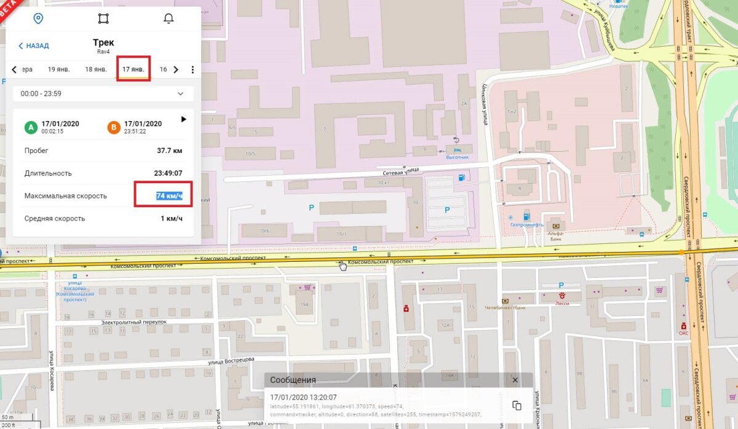Click the Электролитный переулок label

[x=133, y=321]
